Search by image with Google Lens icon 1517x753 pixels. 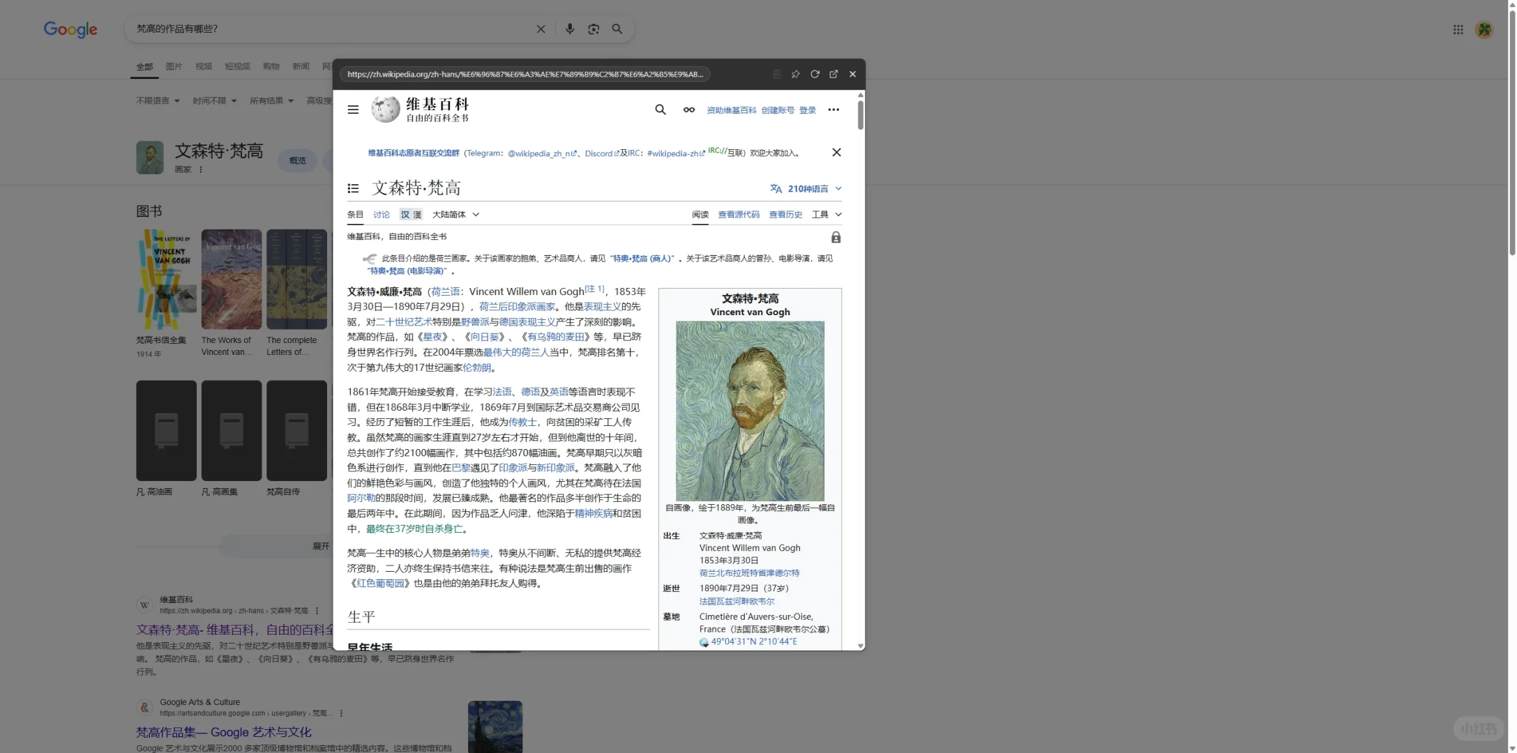click(594, 29)
